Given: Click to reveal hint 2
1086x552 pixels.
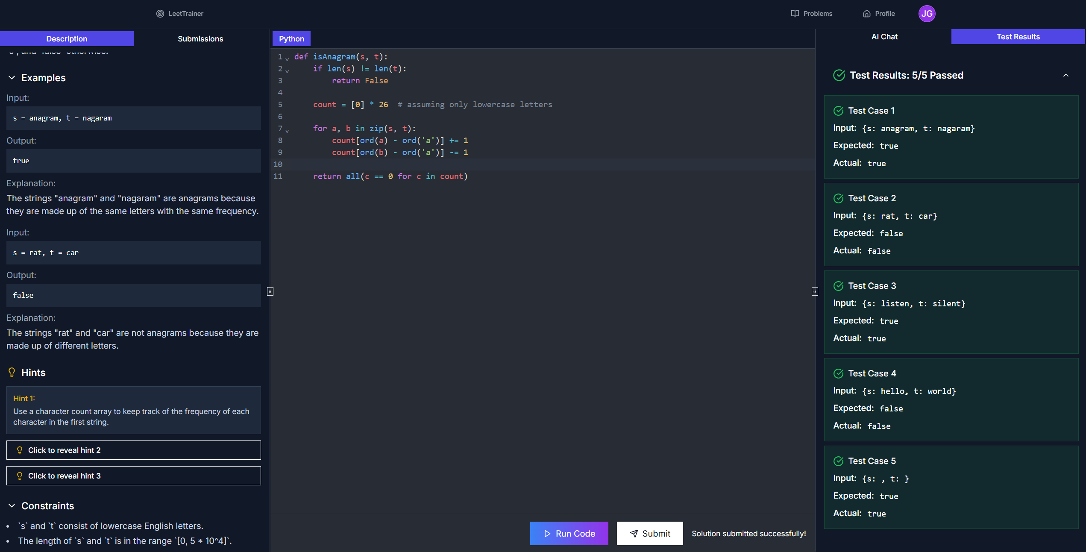Looking at the screenshot, I should pyautogui.click(x=133, y=450).
